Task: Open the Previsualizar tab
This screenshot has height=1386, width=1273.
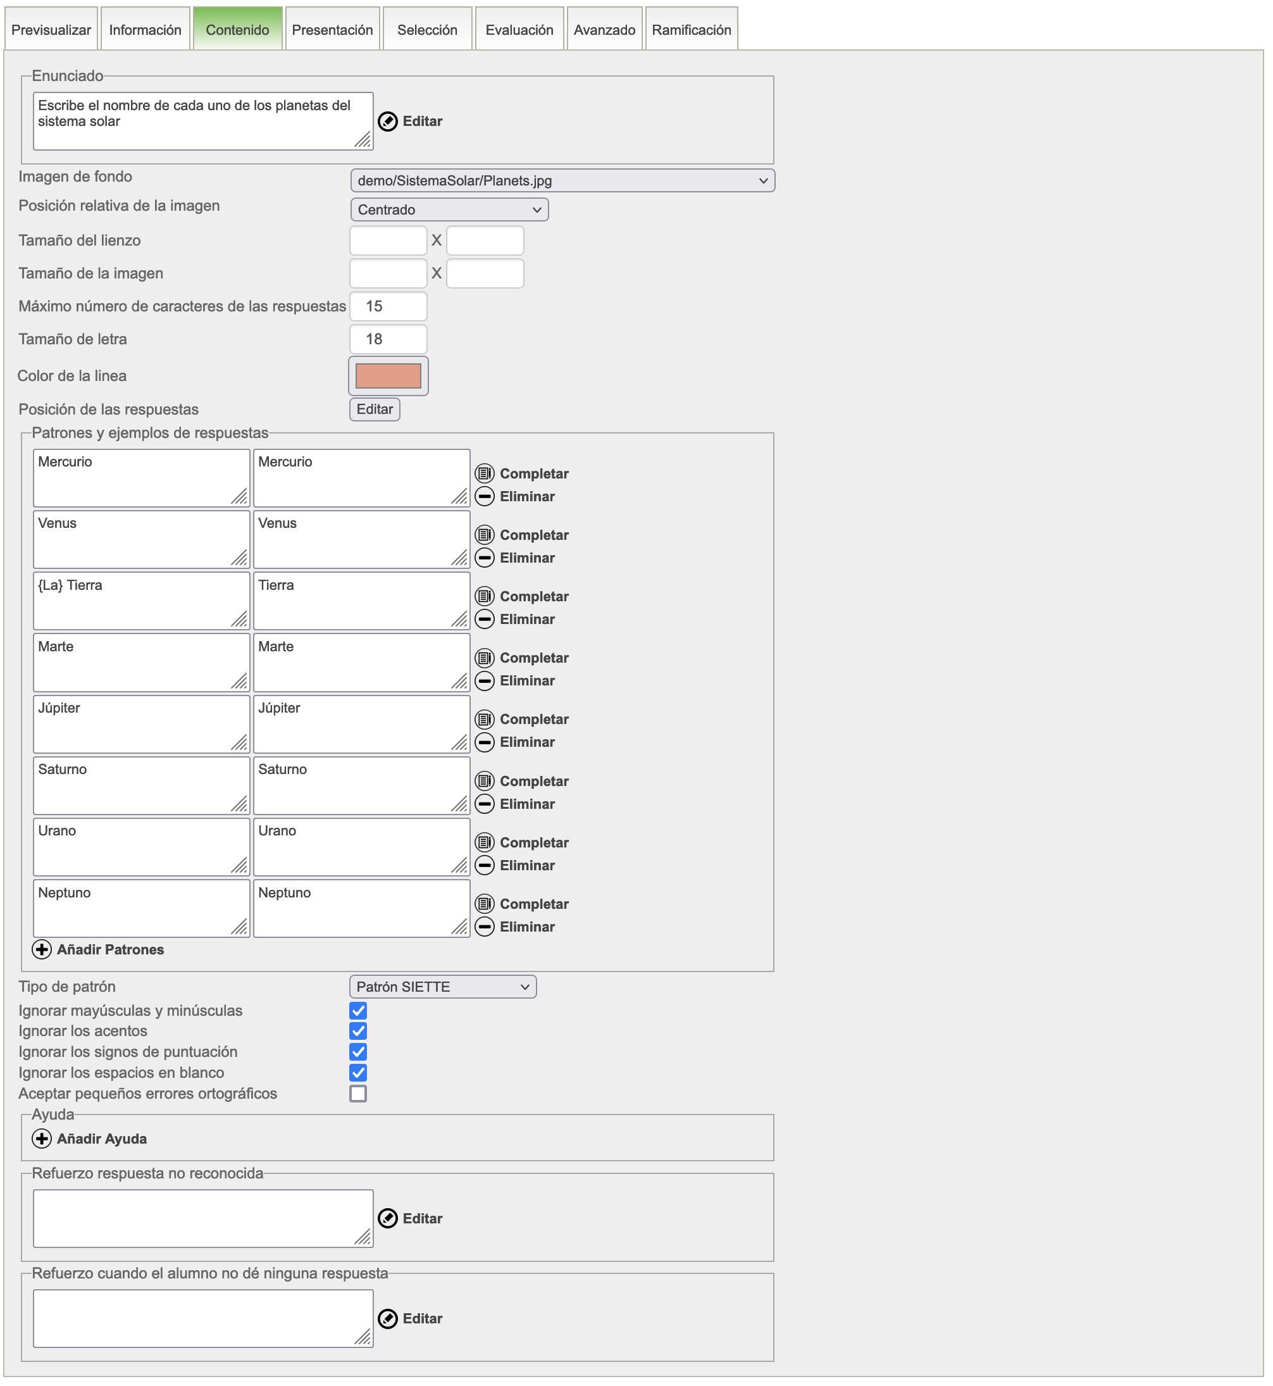Action: click(51, 30)
